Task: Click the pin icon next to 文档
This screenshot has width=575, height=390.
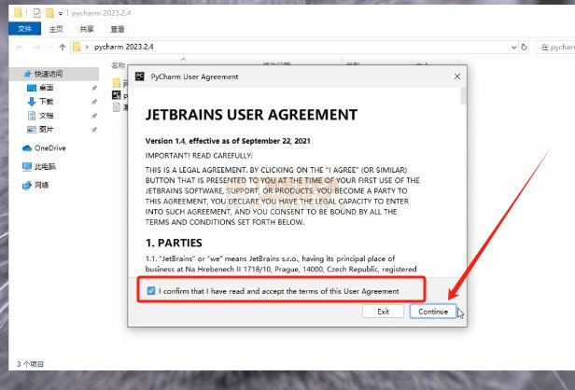Action: (x=94, y=116)
